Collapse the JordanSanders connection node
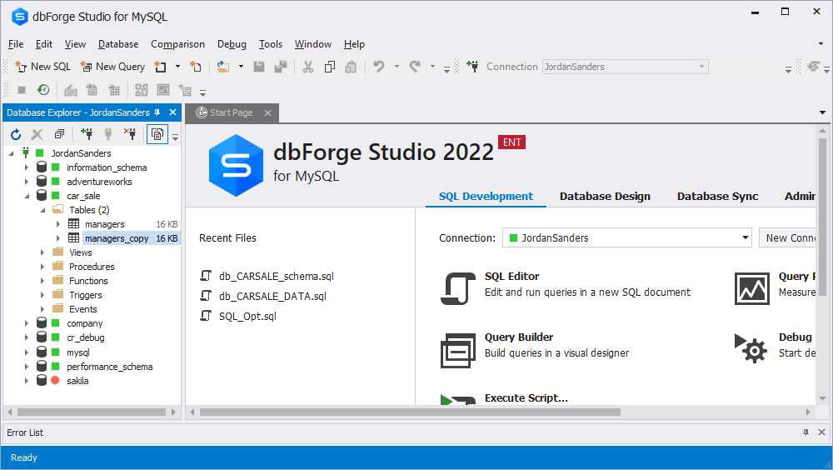This screenshot has height=470, width=833. pos(11,153)
